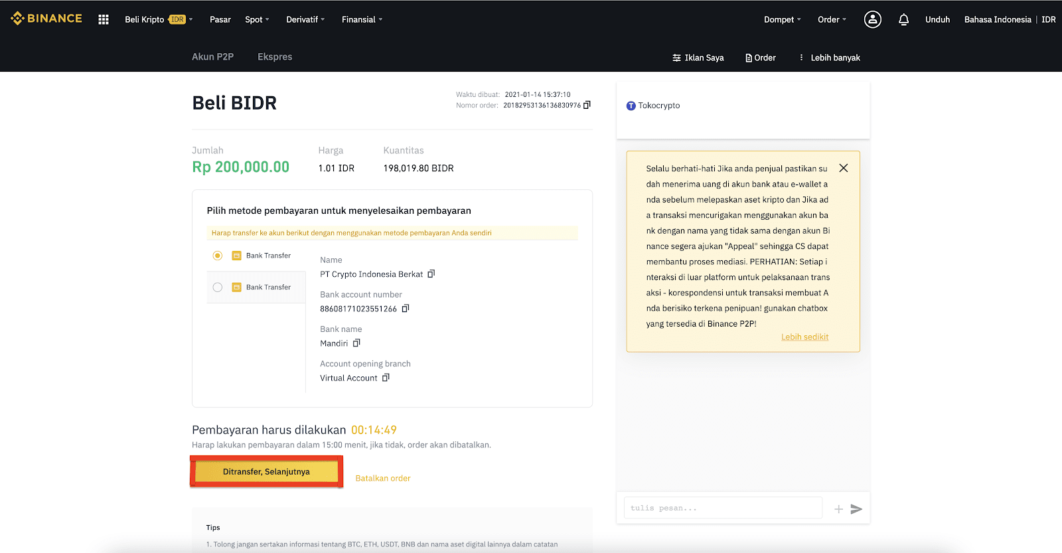Click the PT Crypto Indonesia Berkat text
The width and height of the screenshot is (1062, 553).
click(371, 274)
